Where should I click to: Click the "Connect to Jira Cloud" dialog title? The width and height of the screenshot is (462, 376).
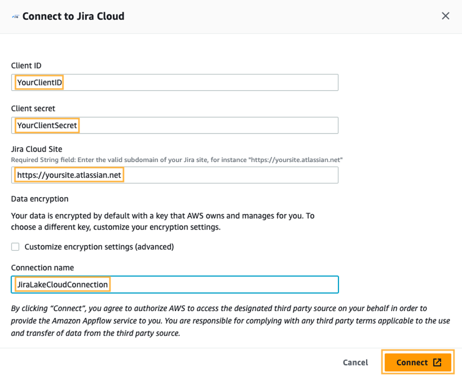(x=73, y=16)
